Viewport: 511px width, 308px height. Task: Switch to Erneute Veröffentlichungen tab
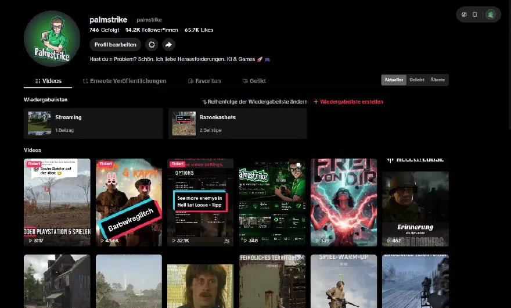[x=124, y=81]
